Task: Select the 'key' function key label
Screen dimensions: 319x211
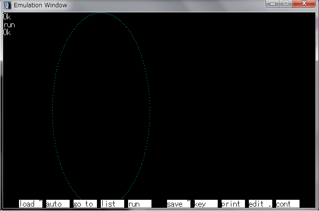Action: [206, 204]
